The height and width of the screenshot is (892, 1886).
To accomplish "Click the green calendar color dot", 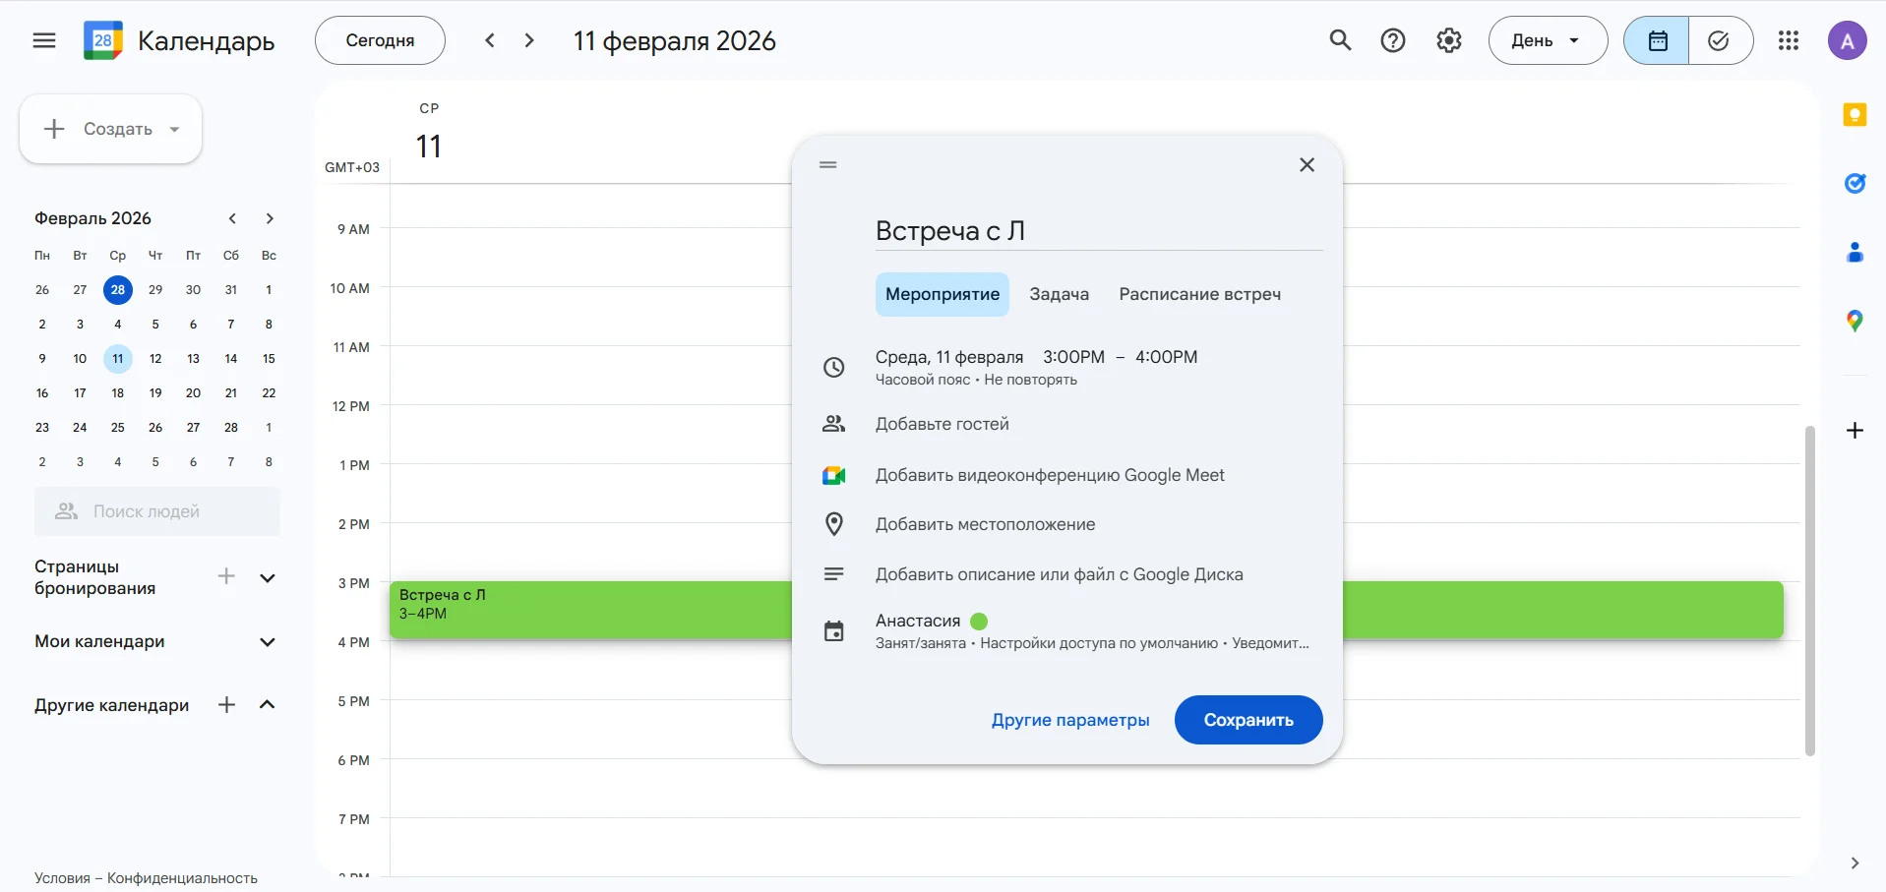I will (979, 622).
